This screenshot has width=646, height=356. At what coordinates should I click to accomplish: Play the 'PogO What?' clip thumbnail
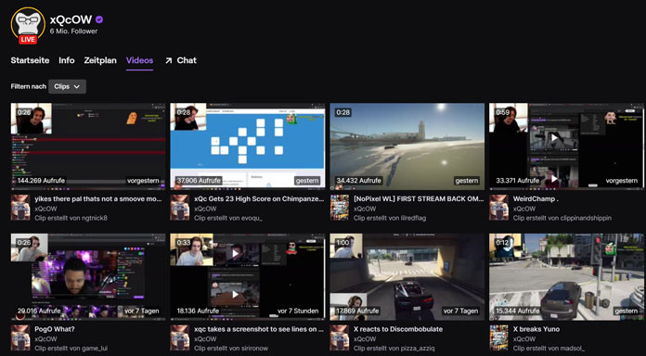click(88, 276)
